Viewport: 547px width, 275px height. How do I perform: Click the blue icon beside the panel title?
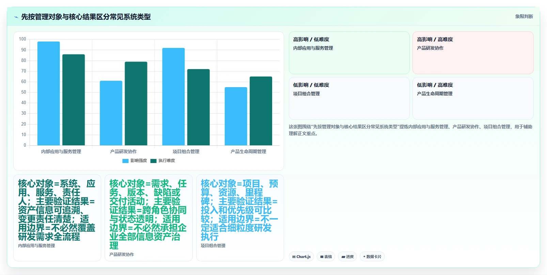(x=16, y=17)
